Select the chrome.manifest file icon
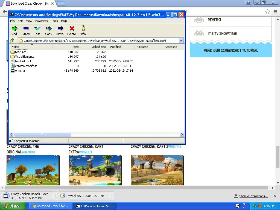The height and width of the screenshot is (210, 280). coord(13,66)
